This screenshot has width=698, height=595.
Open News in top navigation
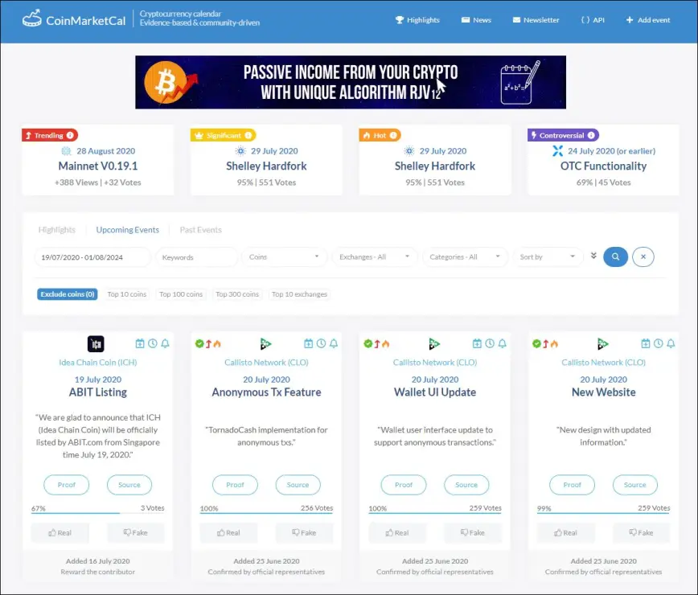click(476, 20)
